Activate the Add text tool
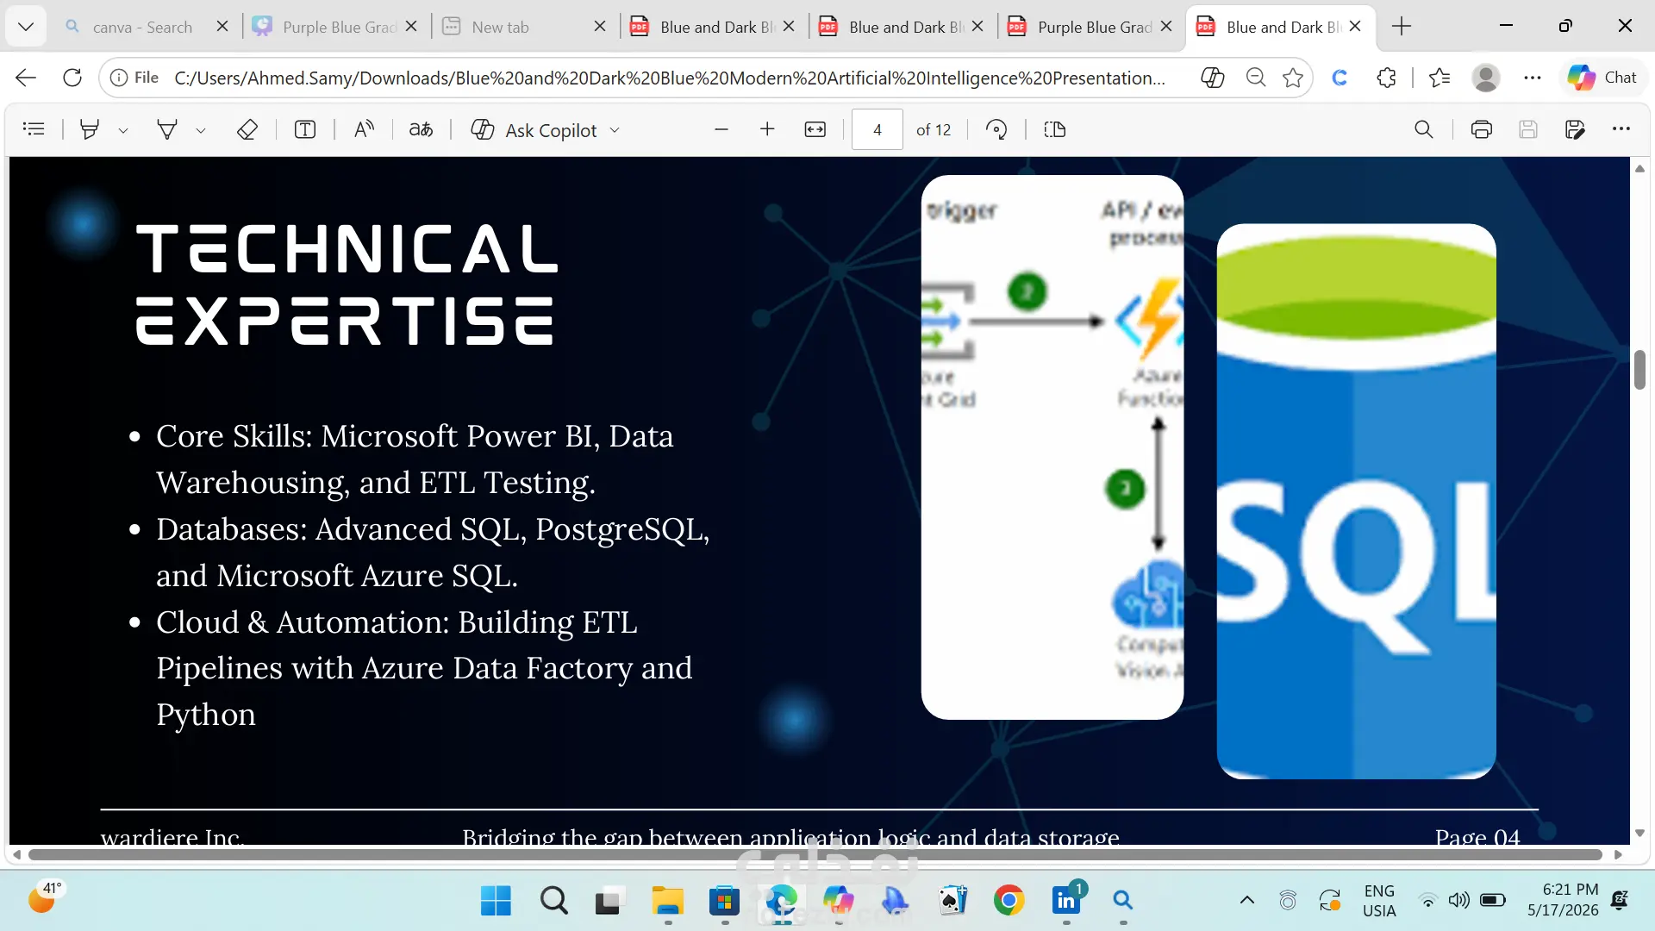1655x931 pixels. (305, 129)
